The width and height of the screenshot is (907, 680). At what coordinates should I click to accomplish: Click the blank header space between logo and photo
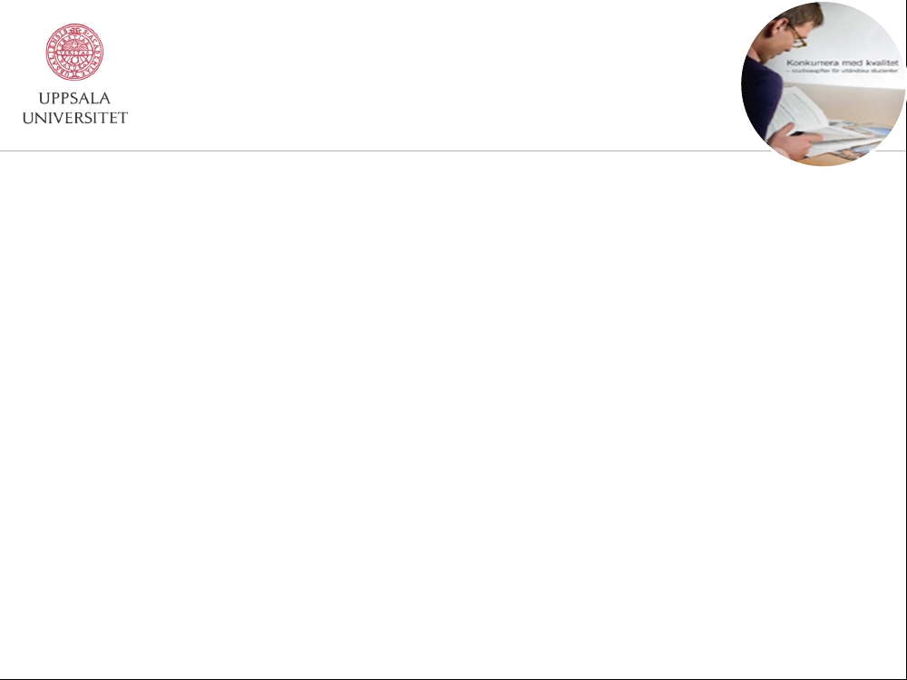(x=434, y=75)
